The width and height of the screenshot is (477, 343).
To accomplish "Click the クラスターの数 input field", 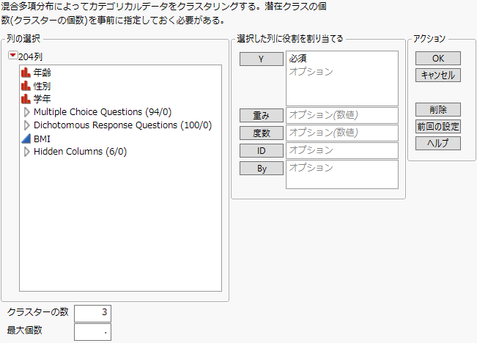I will 92,312.
